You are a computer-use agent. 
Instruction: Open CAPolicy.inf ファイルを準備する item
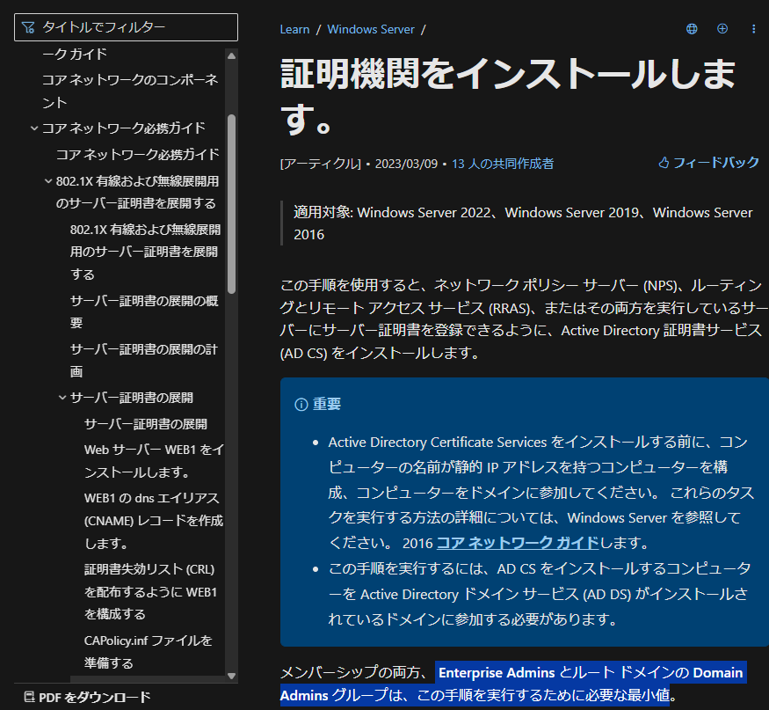[149, 652]
